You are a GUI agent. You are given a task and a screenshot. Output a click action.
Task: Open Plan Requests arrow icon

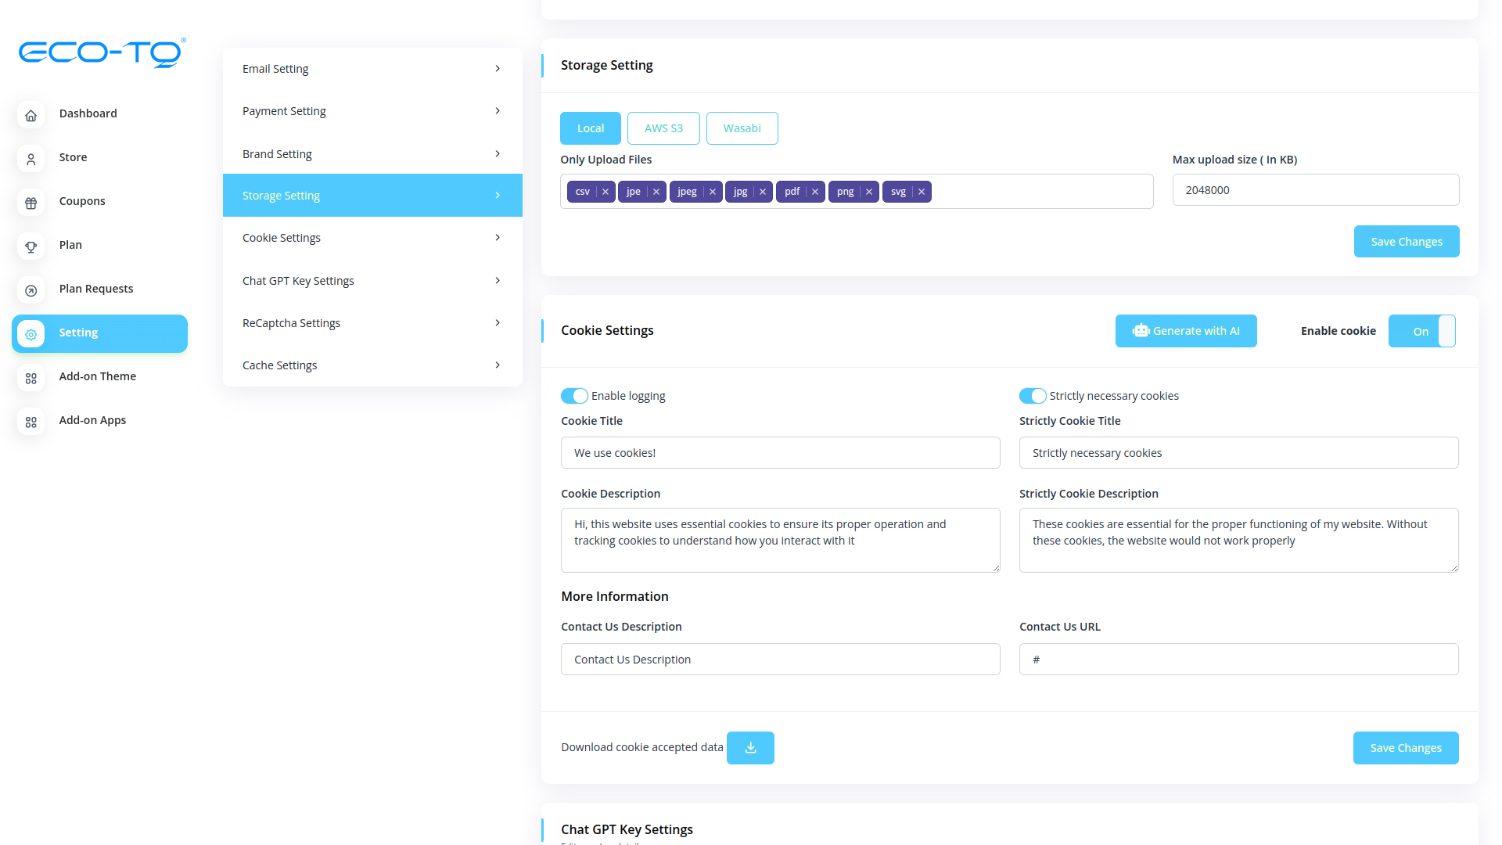pyautogui.click(x=31, y=290)
